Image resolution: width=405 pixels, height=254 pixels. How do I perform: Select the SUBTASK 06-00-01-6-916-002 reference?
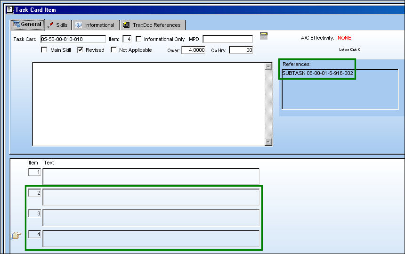tap(318, 73)
